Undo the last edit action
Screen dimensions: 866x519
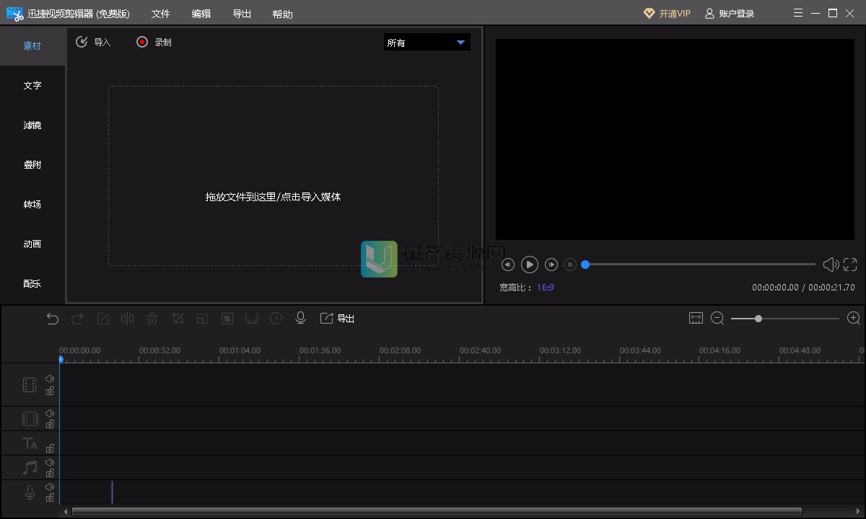pyautogui.click(x=53, y=319)
